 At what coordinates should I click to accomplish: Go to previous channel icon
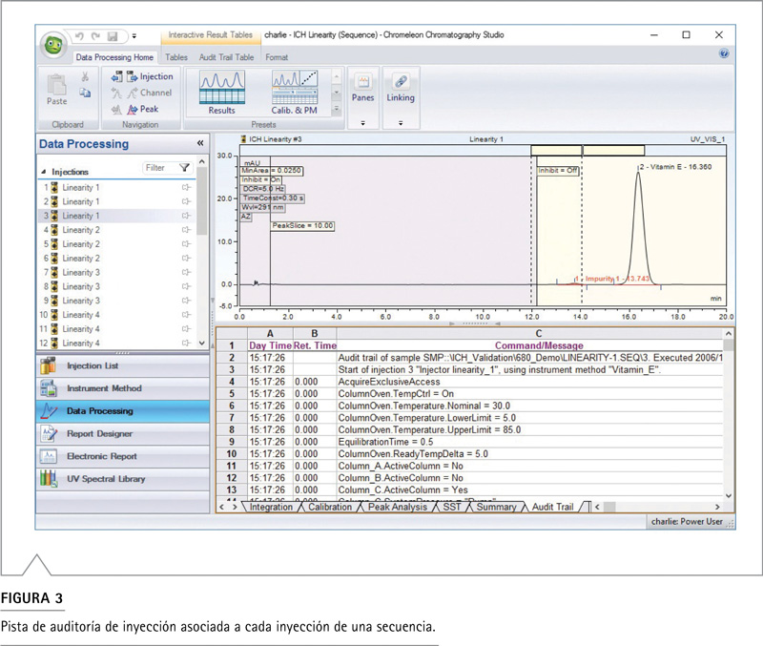tap(115, 93)
